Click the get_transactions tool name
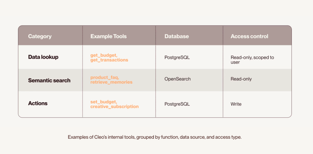313x154 pixels. (109, 60)
